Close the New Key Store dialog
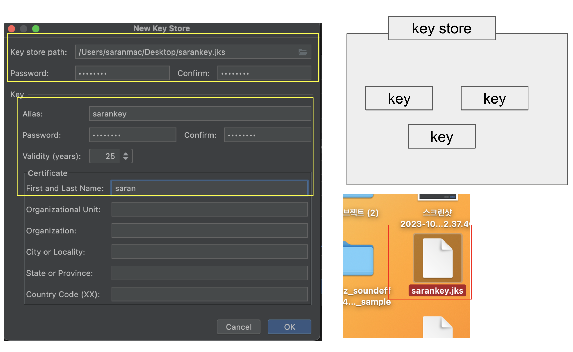 (12, 28)
